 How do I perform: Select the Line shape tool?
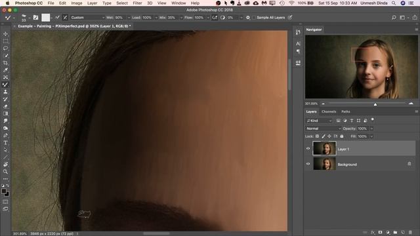click(5, 157)
